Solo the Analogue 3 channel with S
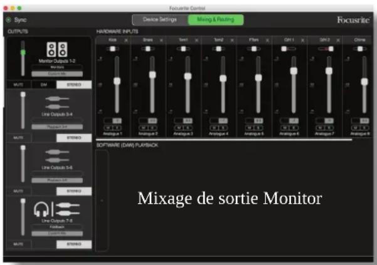The image size is (377, 265). pos(188,128)
